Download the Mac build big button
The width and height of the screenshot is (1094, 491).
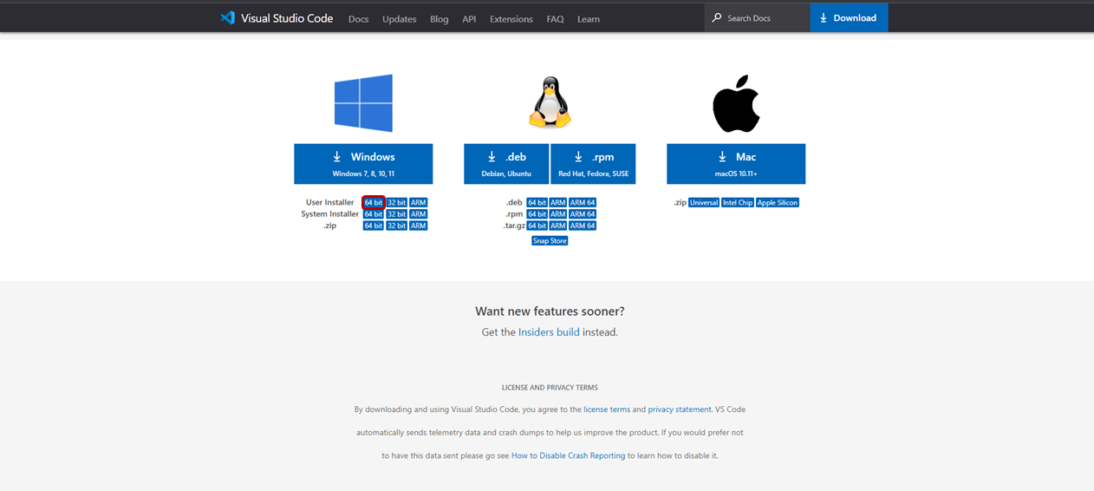[736, 164]
